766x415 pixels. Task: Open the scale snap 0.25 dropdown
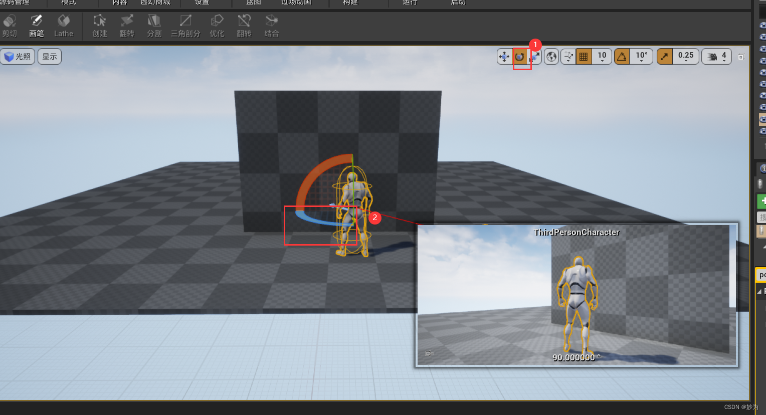tap(686, 57)
